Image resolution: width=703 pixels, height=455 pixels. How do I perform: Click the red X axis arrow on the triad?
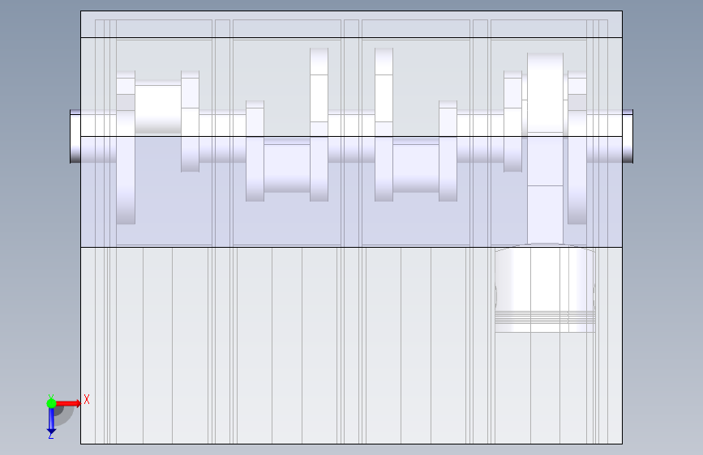69,403
